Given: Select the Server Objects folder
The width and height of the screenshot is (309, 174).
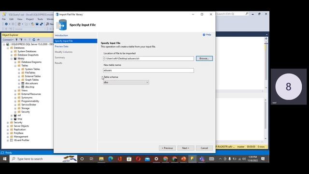Looking at the screenshot, I should [21, 126].
